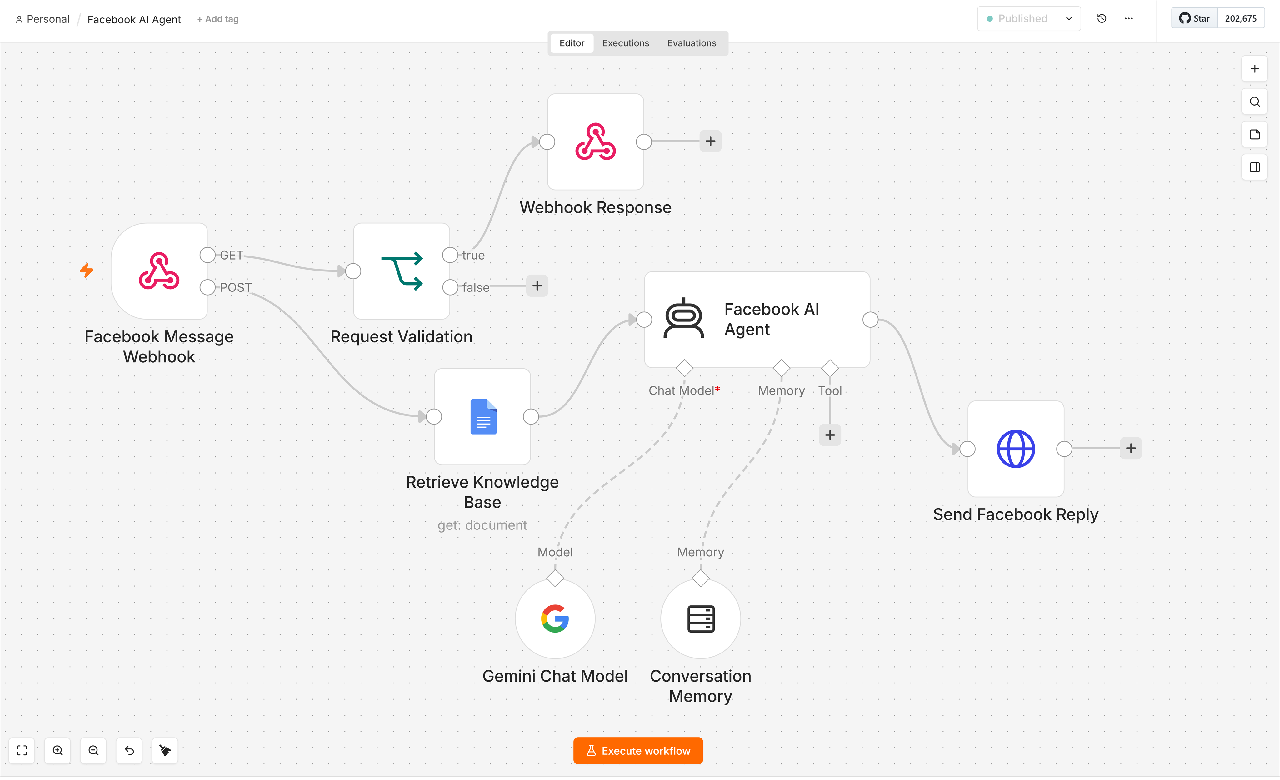Click the Chat Model connector diamond

[x=684, y=368]
